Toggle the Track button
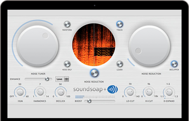 (120, 24)
